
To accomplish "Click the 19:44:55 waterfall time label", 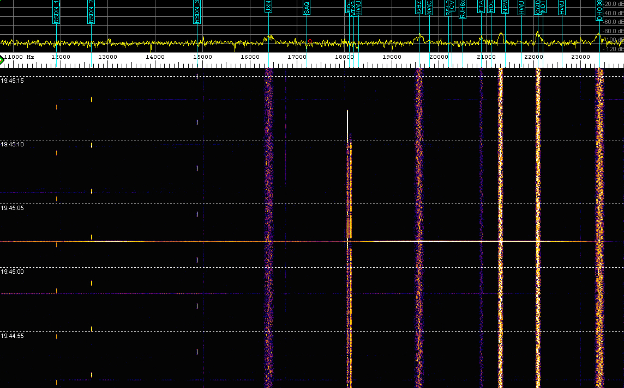I will (13, 336).
